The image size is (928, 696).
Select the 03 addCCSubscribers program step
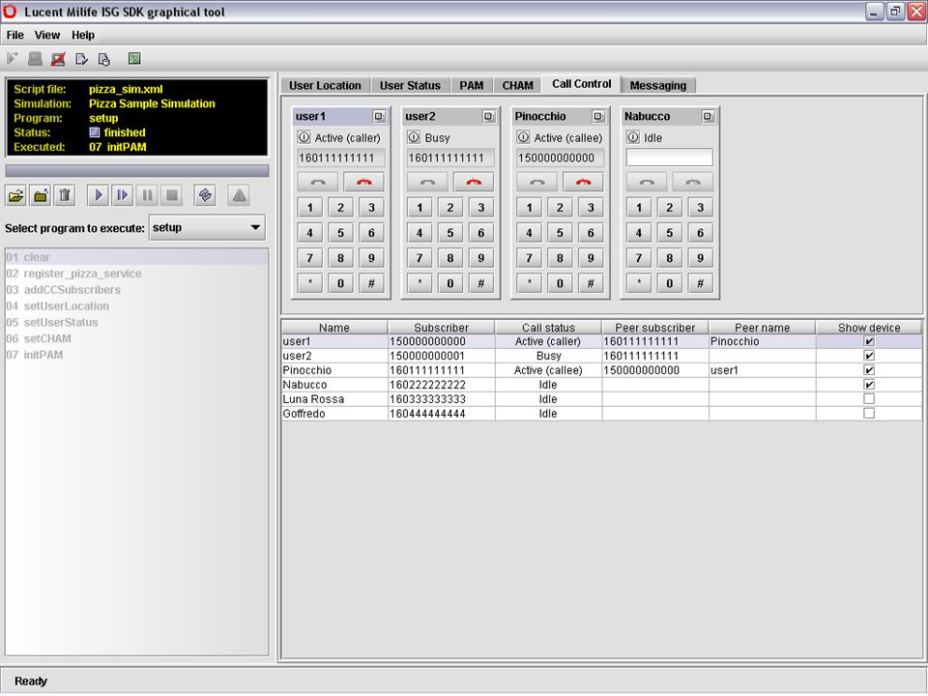(x=136, y=290)
